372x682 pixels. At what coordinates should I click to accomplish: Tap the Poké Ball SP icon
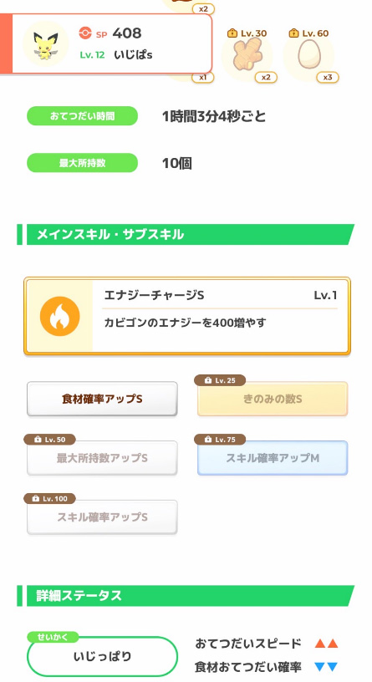tap(85, 33)
